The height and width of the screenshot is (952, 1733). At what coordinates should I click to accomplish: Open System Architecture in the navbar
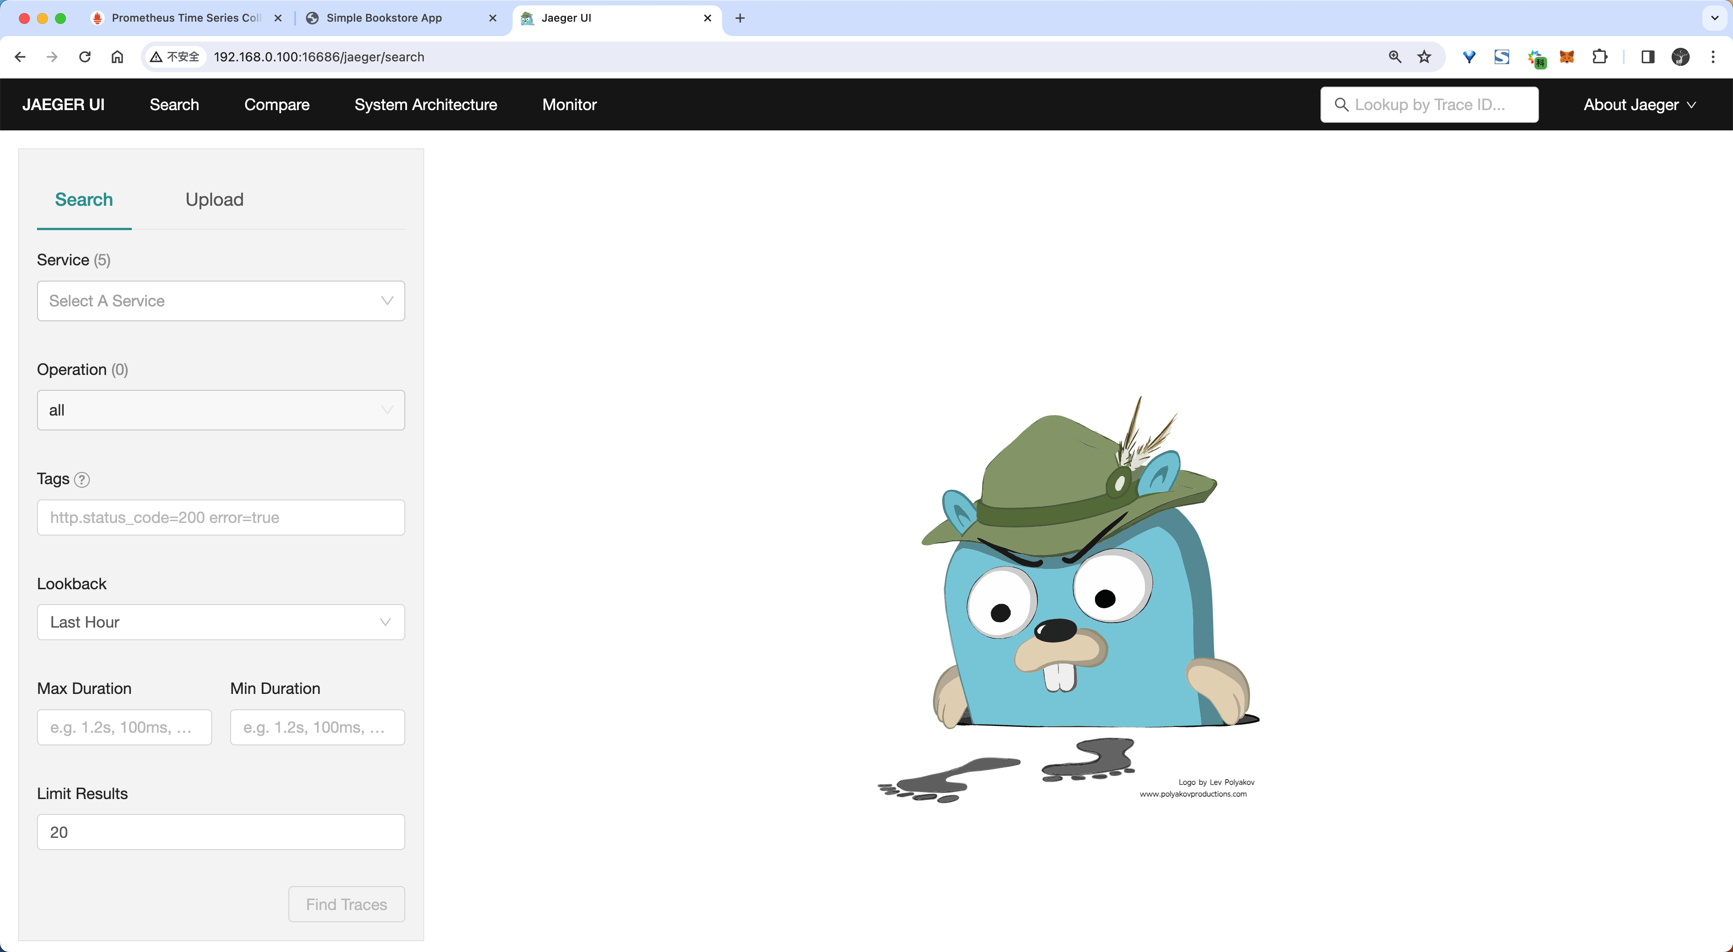click(426, 104)
